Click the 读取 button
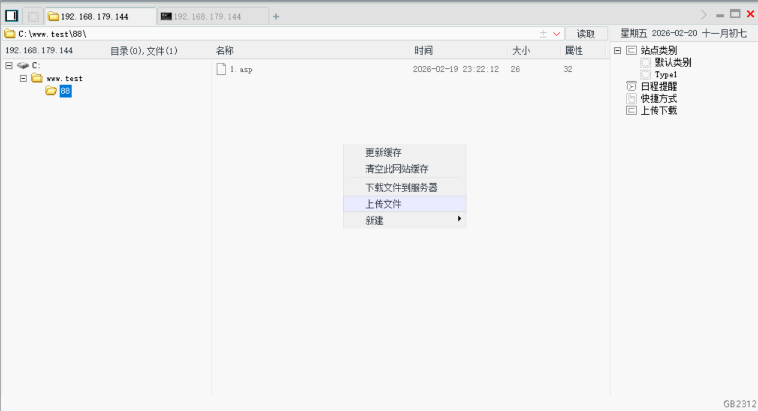 coord(586,34)
